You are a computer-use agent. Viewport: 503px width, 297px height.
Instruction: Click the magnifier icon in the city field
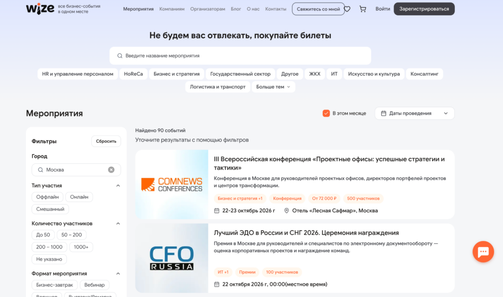coord(40,170)
